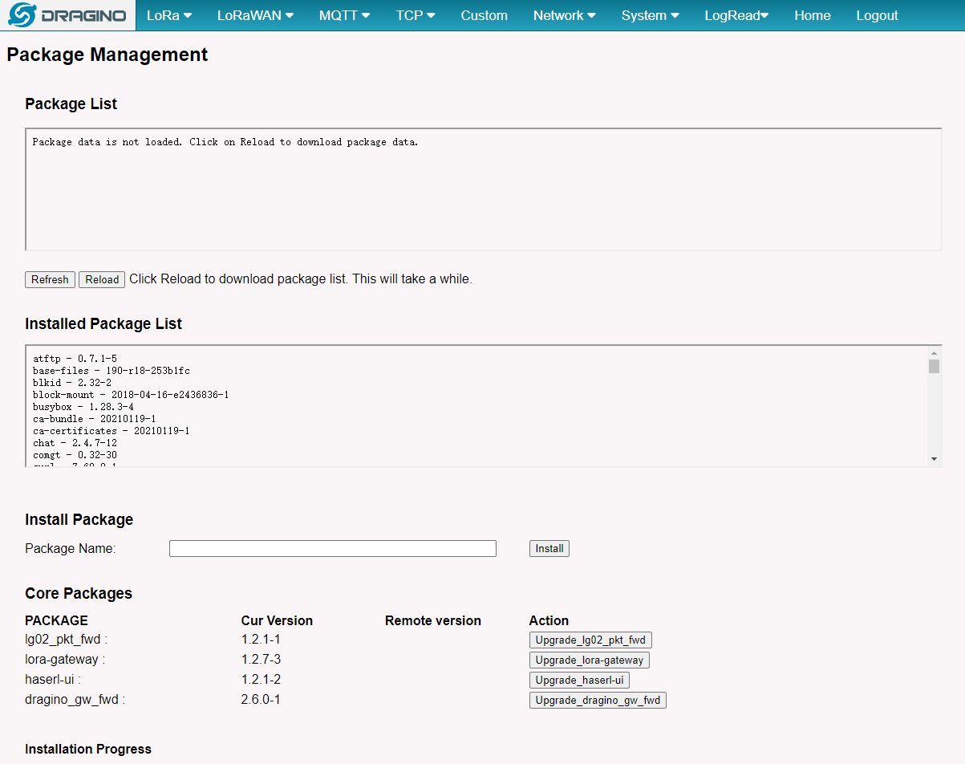Click Upgrade_lg02_pkt_fwd button
Screen dimensions: 965x764
[590, 640]
